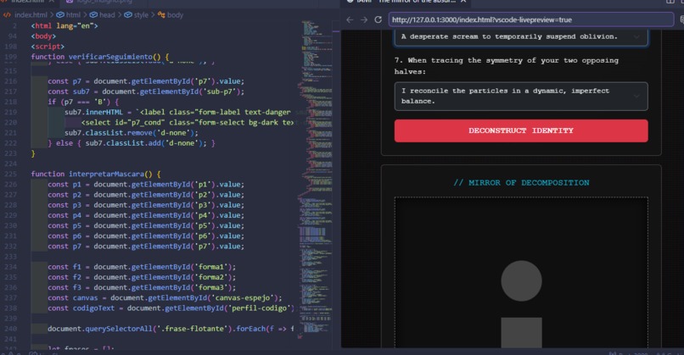Image resolution: width=684 pixels, height=355 pixels.
Task: Open the 'A desperate scream' answer dropdown
Action: 521,37
